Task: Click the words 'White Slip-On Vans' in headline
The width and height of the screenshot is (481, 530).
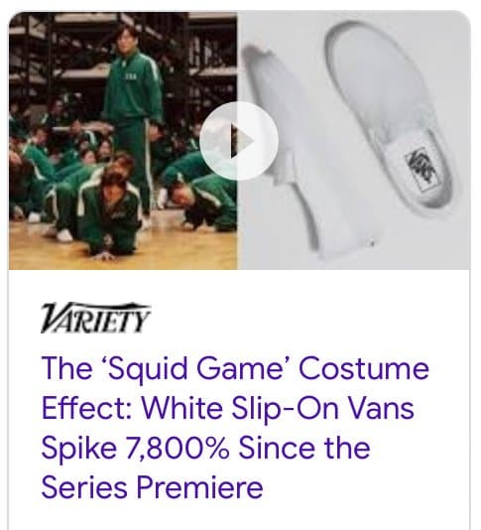Action: point(278,408)
